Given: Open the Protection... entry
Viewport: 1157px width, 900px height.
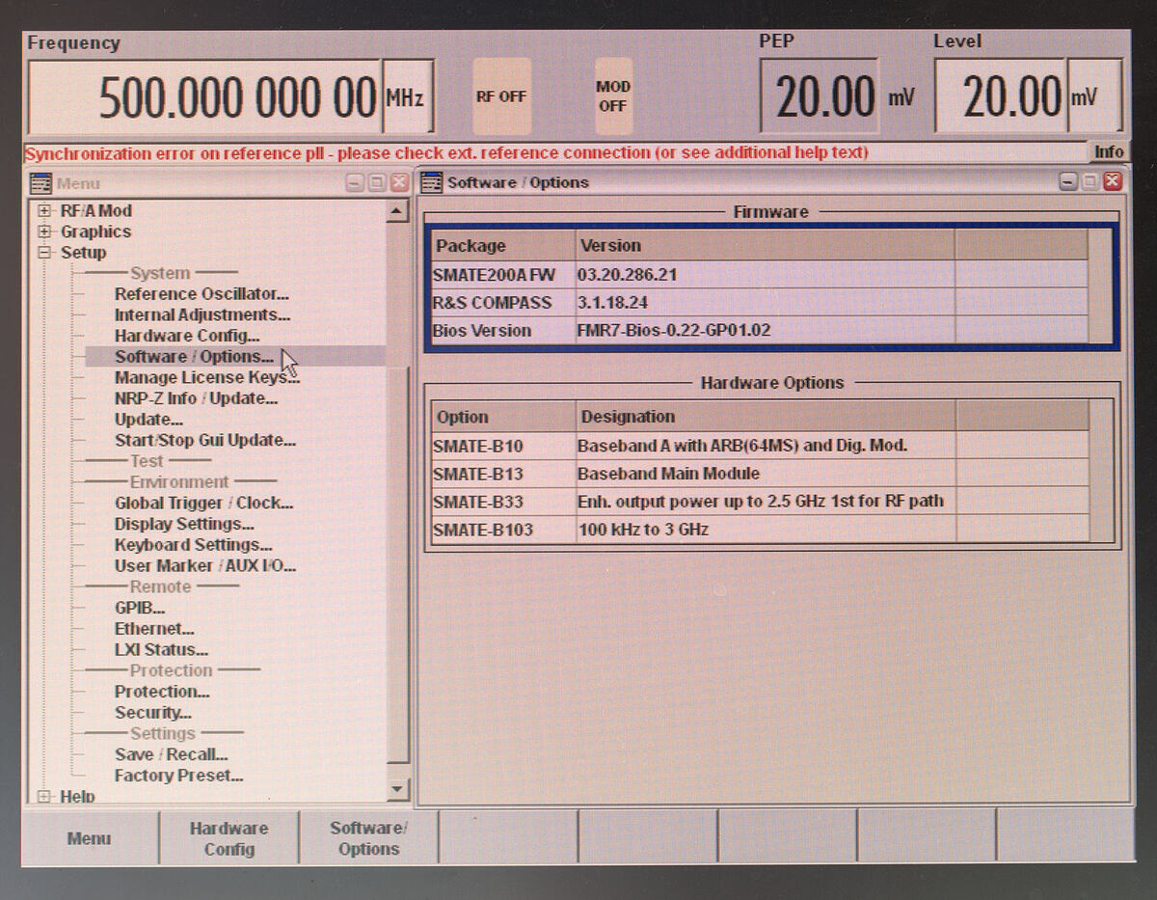Looking at the screenshot, I should (x=162, y=692).
